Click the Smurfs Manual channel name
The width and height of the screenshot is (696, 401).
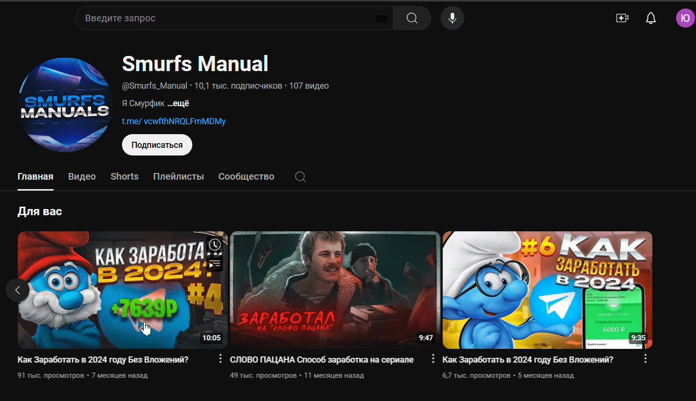[195, 64]
